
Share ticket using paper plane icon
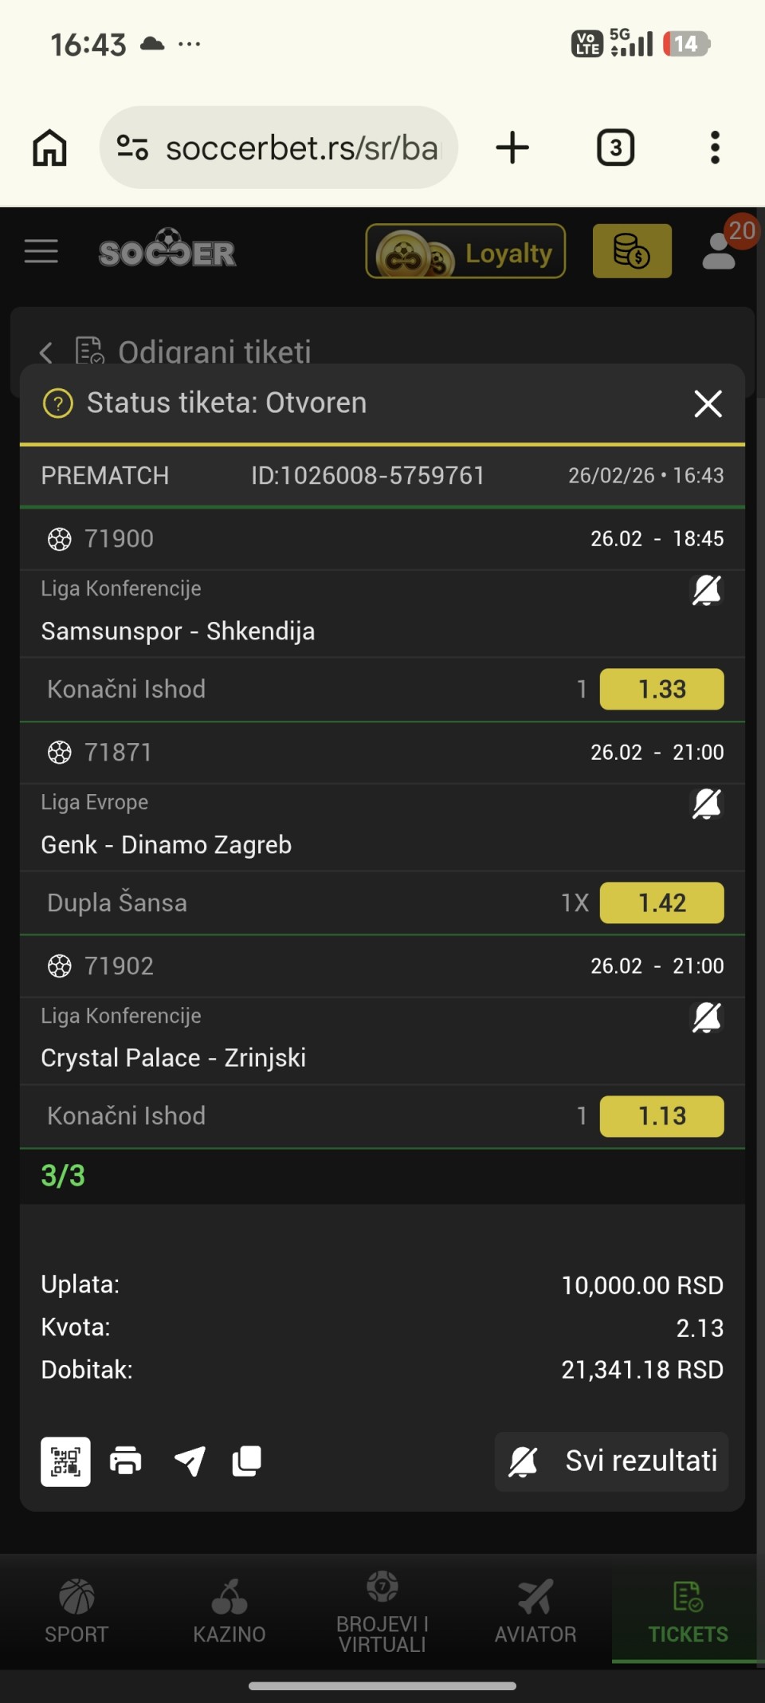[x=190, y=1461]
